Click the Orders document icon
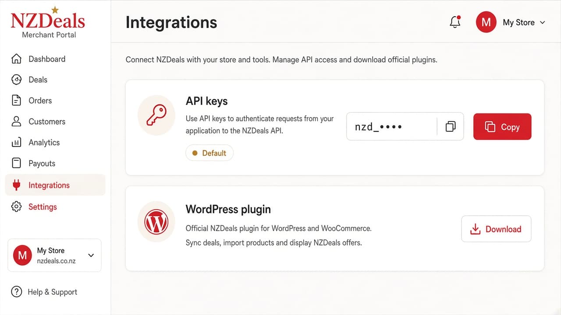561x315 pixels. [16, 101]
